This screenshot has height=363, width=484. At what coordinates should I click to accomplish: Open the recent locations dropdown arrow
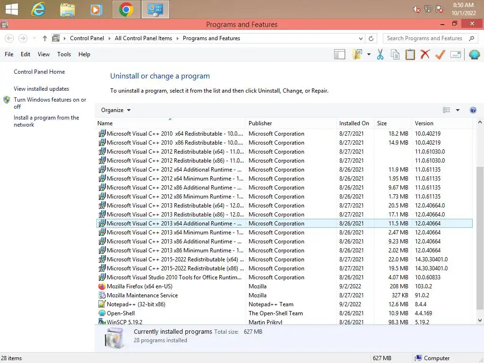(x=34, y=38)
